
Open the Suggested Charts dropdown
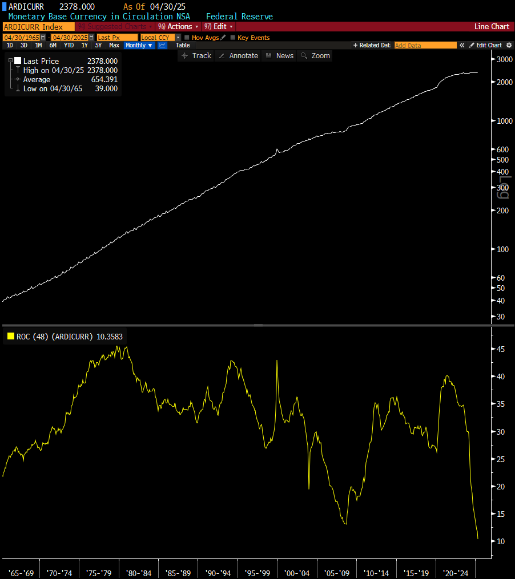tap(115, 27)
